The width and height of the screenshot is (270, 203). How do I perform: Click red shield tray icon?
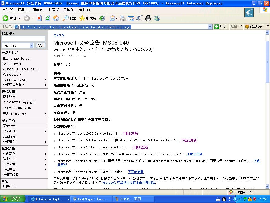point(254,199)
